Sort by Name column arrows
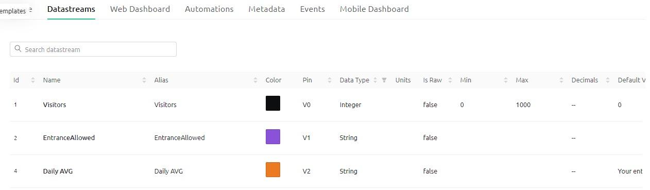Image resolution: width=650 pixels, height=190 pixels. coord(144,80)
